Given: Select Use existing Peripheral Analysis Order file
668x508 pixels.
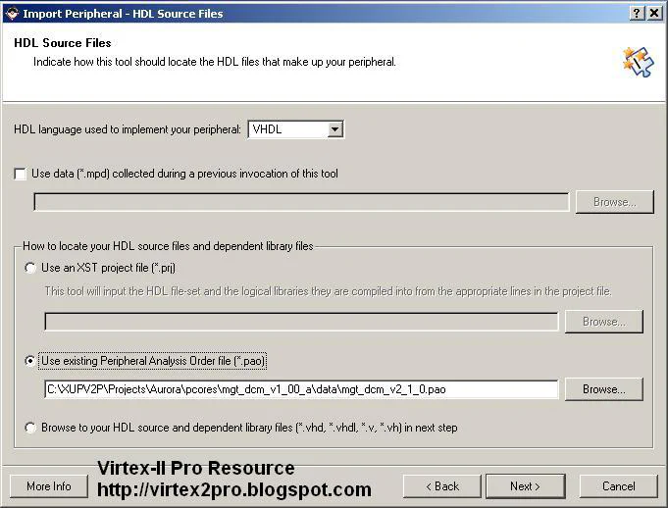Looking at the screenshot, I should click(x=31, y=361).
